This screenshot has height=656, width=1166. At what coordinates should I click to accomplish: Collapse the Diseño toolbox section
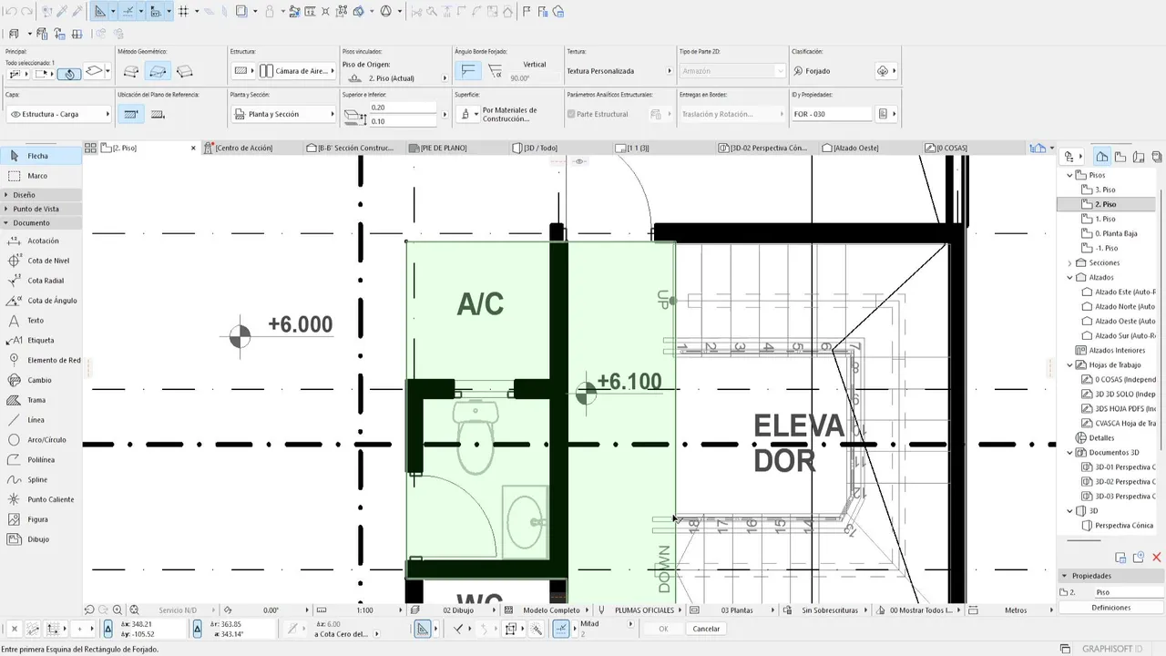click(41, 195)
